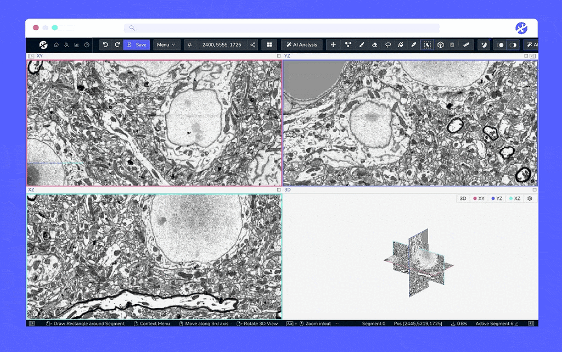The width and height of the screenshot is (562, 352).
Task: Toggle the XZ plane in the 3D view
Action: coord(515,198)
